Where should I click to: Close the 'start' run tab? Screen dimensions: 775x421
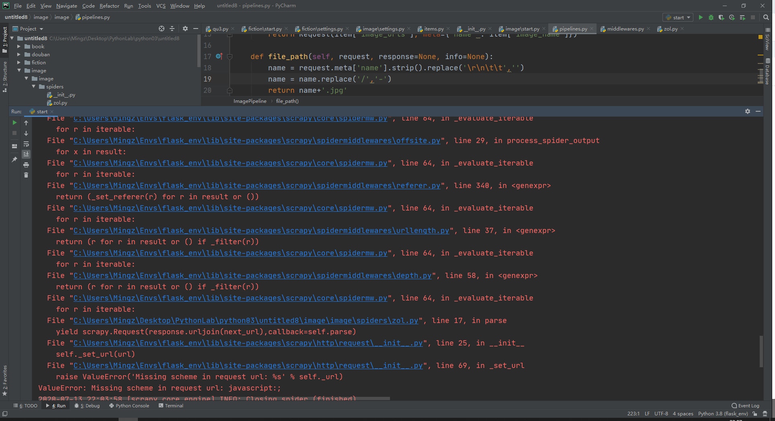point(52,112)
